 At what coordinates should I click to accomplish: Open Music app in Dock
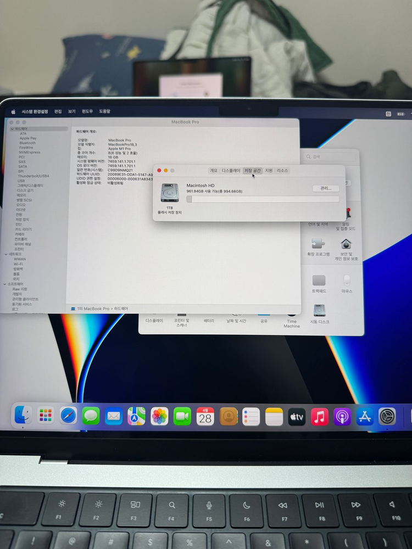point(320,417)
